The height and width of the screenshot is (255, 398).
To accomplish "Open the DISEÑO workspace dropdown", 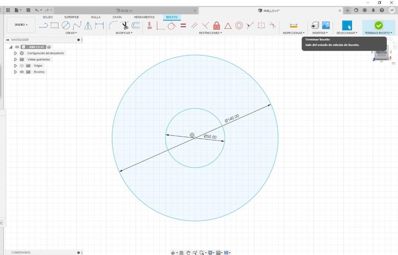I will [x=21, y=25].
